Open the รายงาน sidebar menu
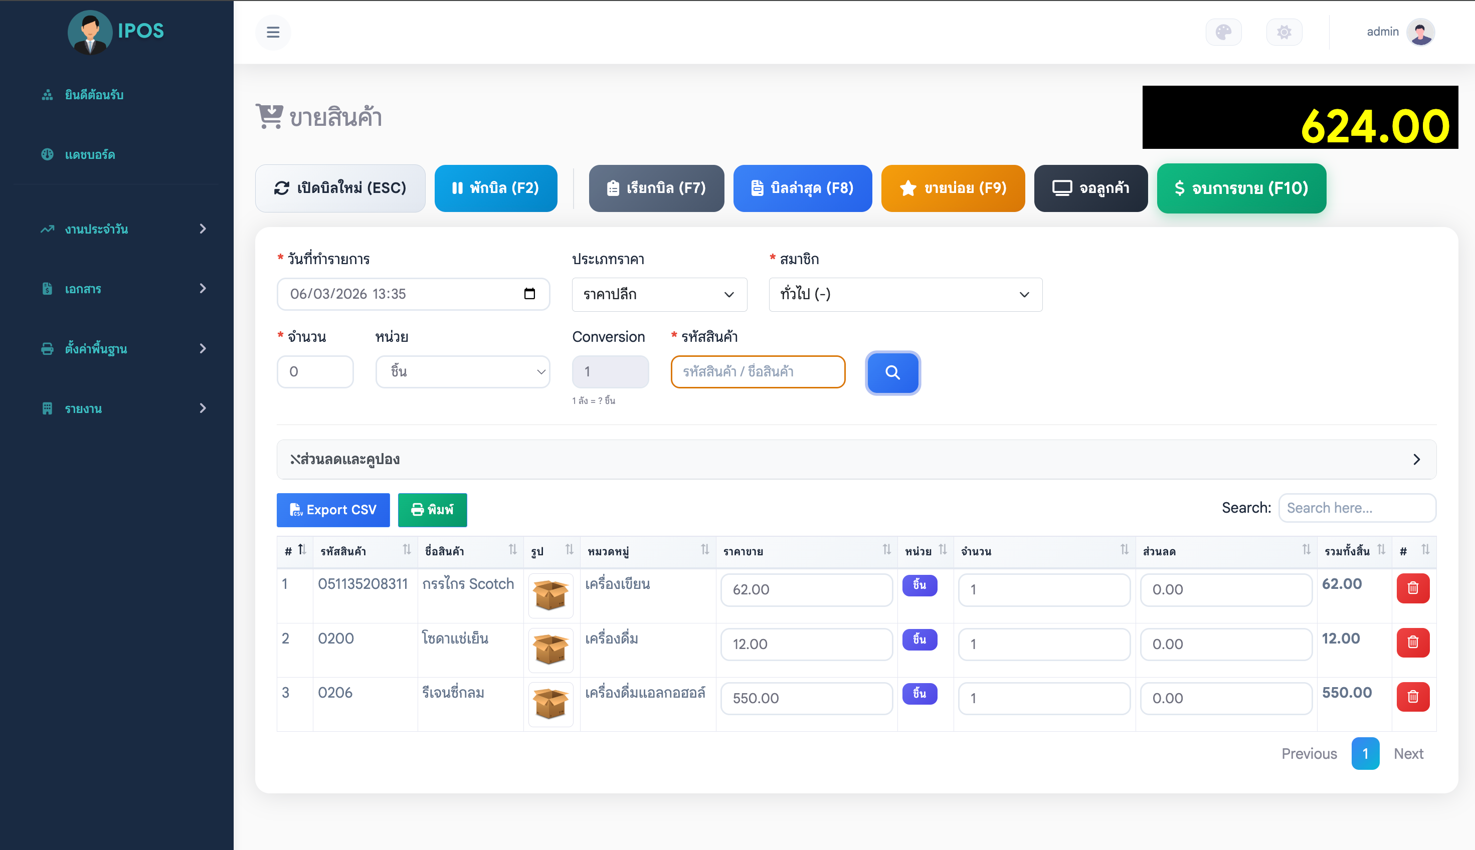Viewport: 1475px width, 850px height. (123, 408)
